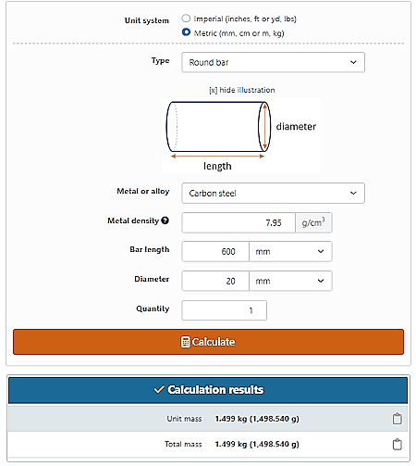Click the orange Calculate button
The width and height of the screenshot is (416, 466).
click(x=208, y=342)
